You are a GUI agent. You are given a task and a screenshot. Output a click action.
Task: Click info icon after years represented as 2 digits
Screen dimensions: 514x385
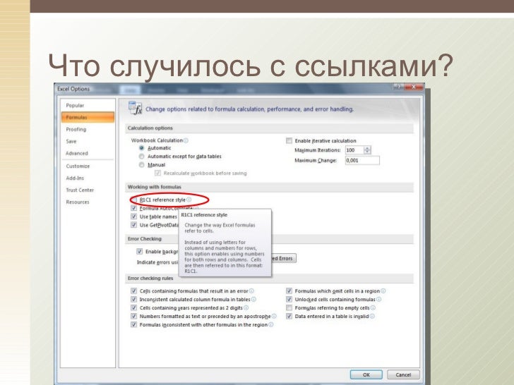point(246,308)
